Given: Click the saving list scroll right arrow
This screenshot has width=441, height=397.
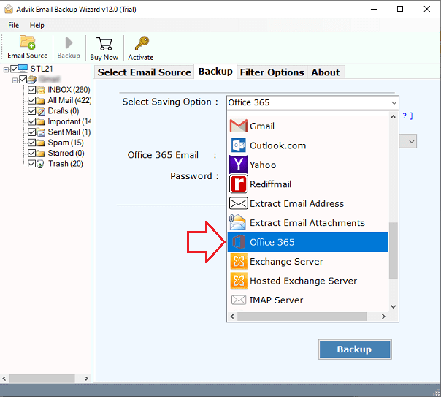Looking at the screenshot, I should (383, 317).
